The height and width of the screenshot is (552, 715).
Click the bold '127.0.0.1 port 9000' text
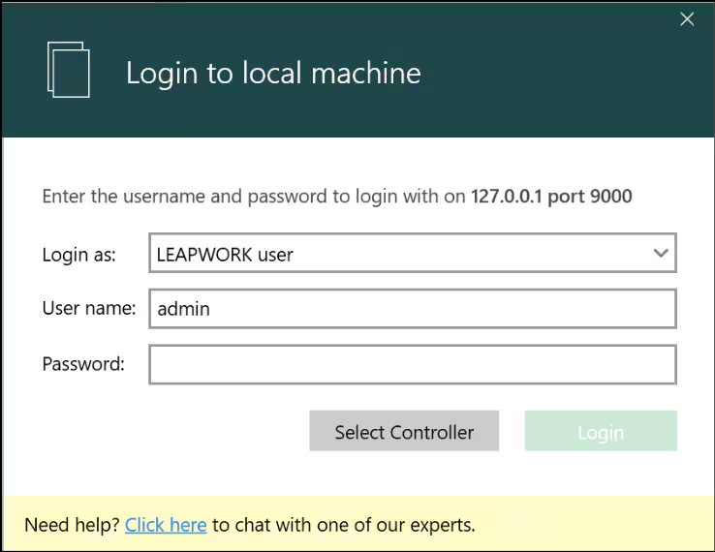point(551,197)
